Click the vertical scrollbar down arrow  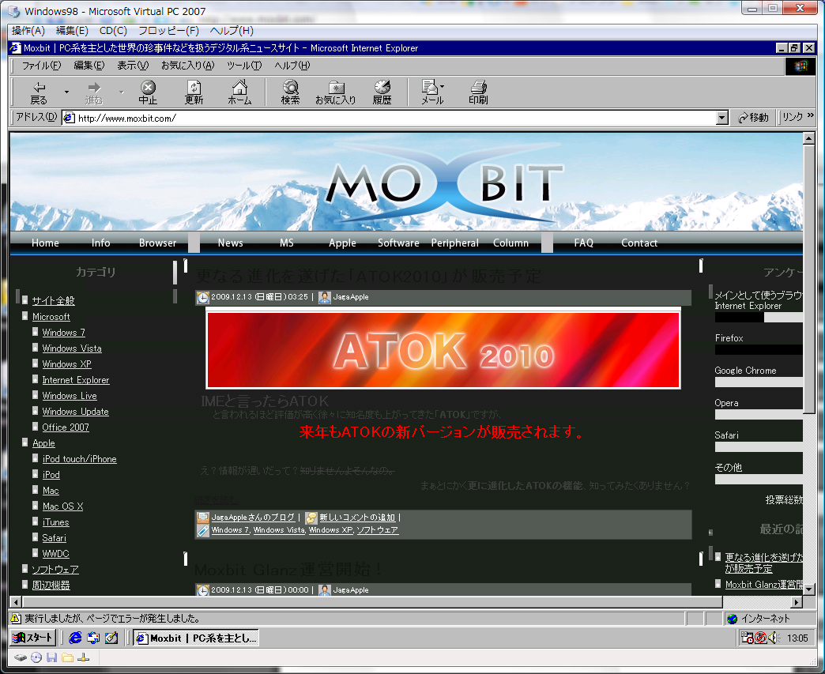tap(809, 589)
